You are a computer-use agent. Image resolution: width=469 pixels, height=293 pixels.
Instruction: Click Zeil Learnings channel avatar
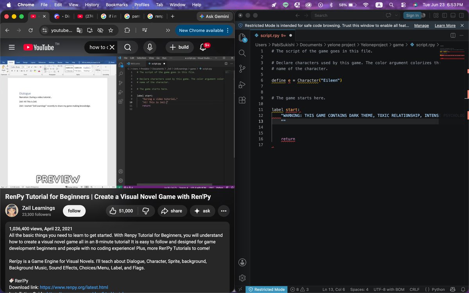[x=12, y=211]
